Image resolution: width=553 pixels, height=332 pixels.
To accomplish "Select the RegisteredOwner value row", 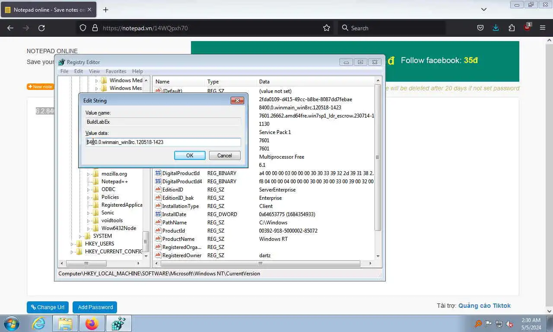I will tap(264, 255).
